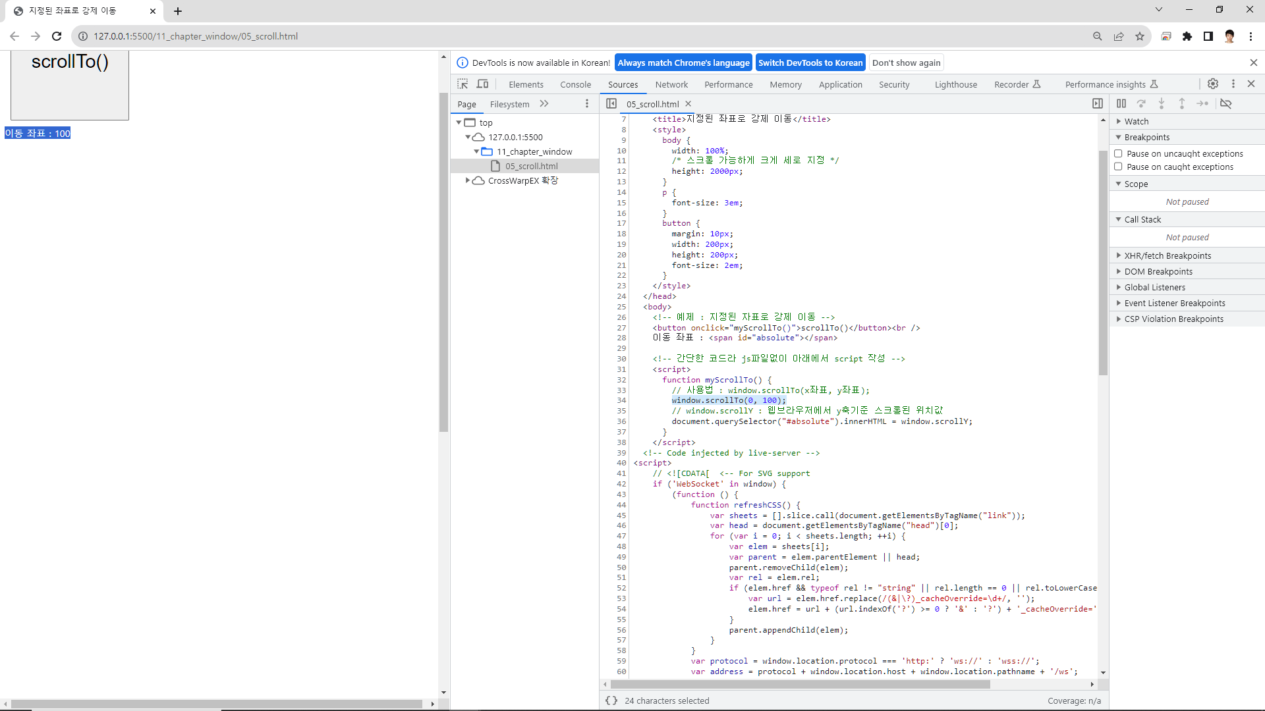Enable Pause on uncaught exceptions
Image resolution: width=1265 pixels, height=711 pixels.
(1118, 153)
